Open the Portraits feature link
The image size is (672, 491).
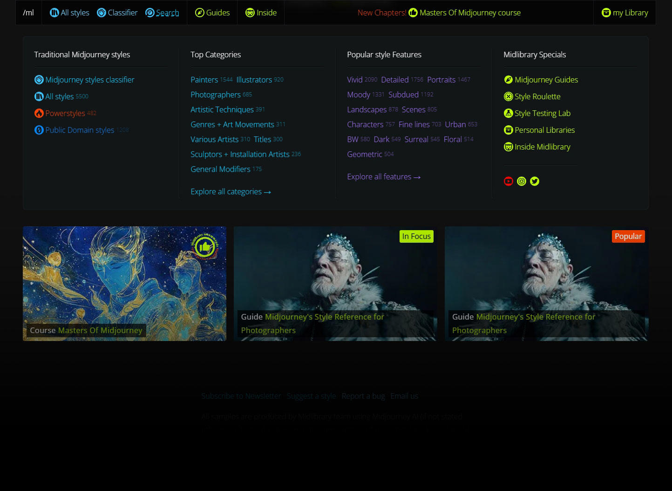coord(441,80)
